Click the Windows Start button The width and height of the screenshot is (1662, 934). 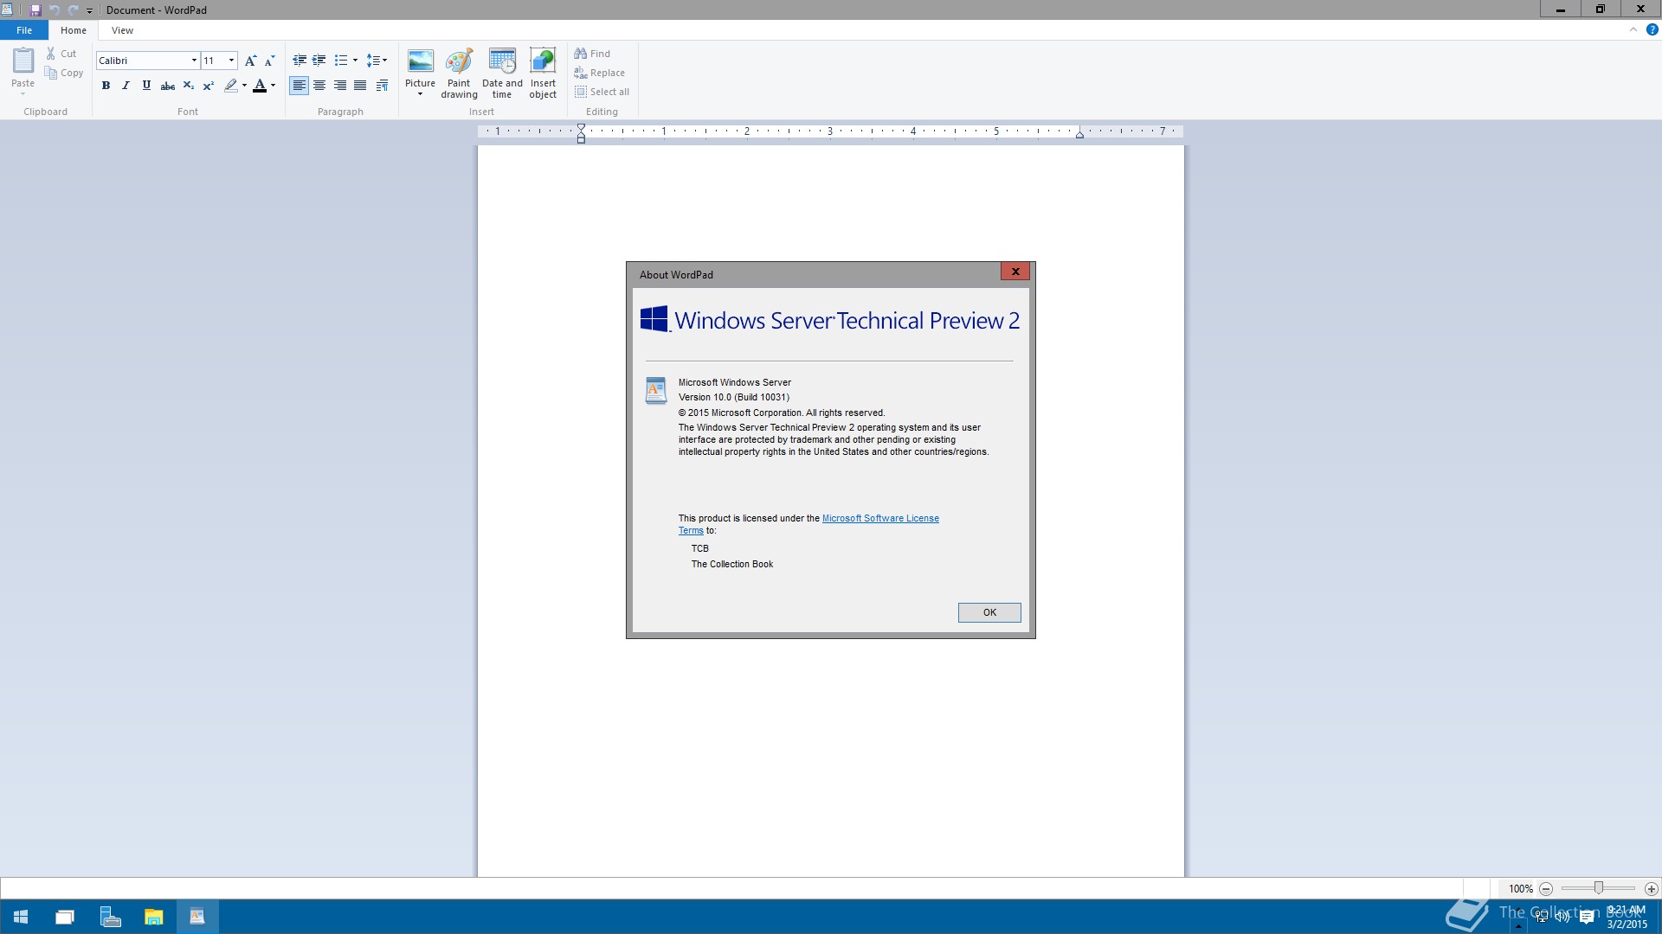21,917
